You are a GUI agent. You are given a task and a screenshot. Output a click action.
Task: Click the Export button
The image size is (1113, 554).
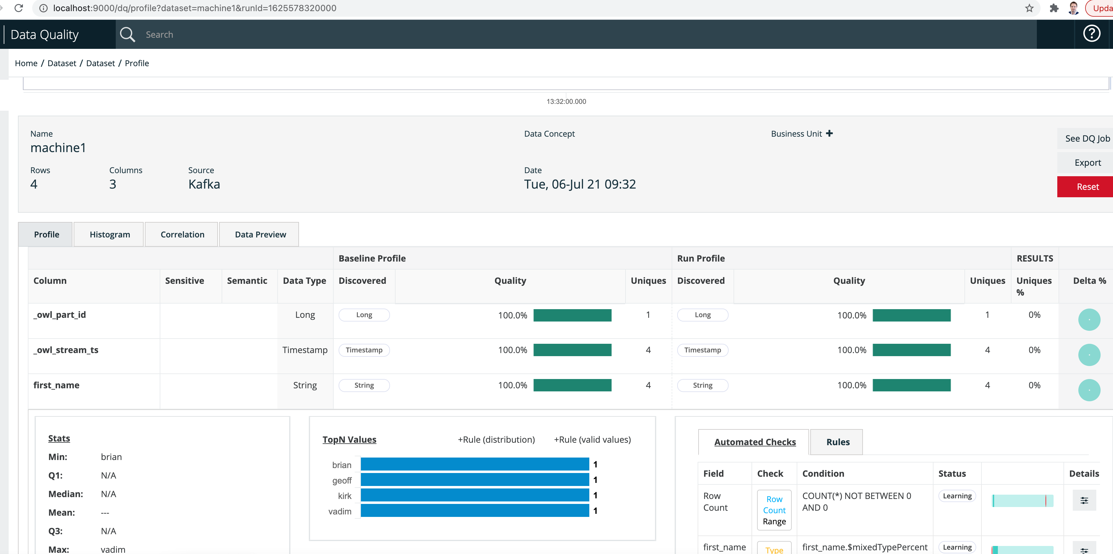[1087, 162]
